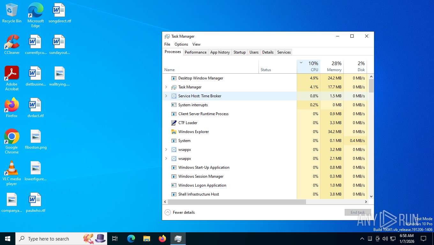
Task: Open File Explorer from the taskbar
Action: click(x=147, y=239)
